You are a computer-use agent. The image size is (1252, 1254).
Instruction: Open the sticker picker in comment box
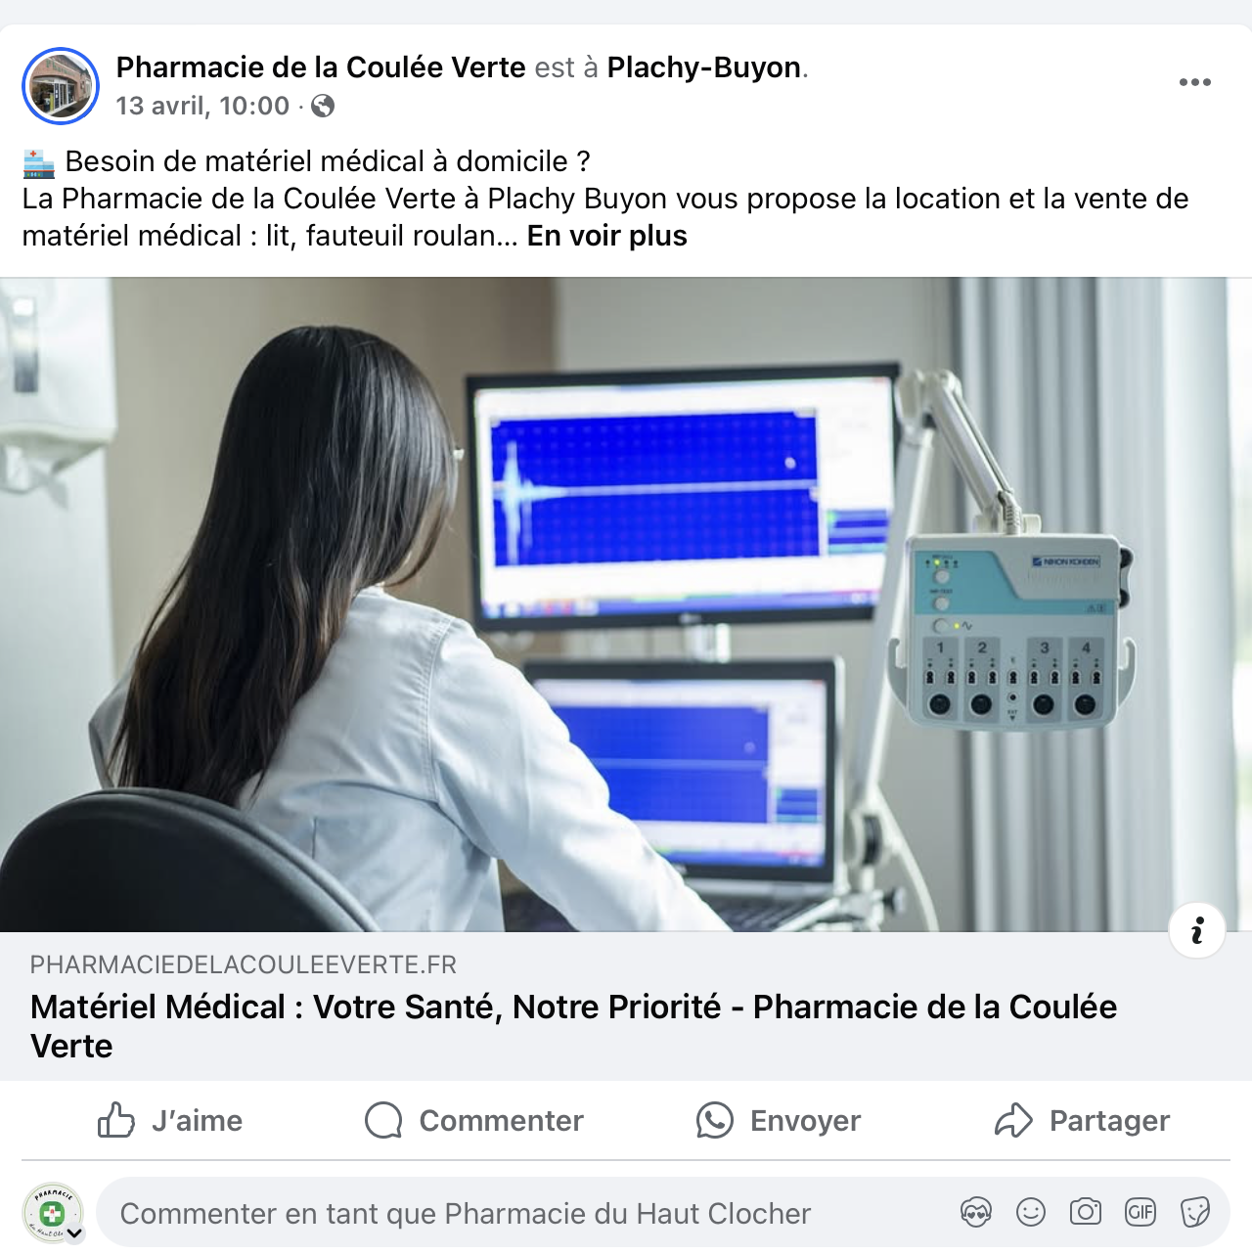pyautogui.click(x=1195, y=1213)
